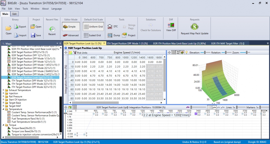Click the lighting bulb icon in the 3D view
Viewport: 270px width, 144px height.
(186, 52)
